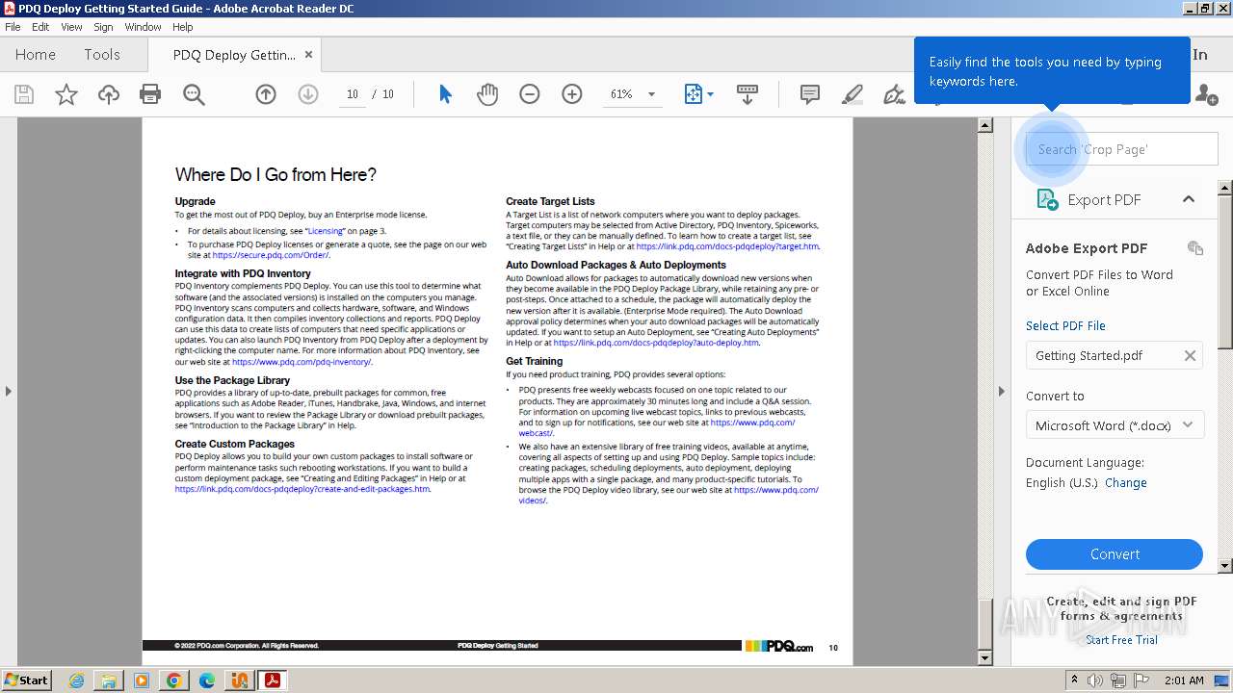
Task: Choose the selection arrow tool
Action: [445, 94]
